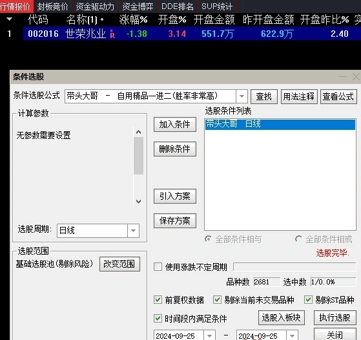
Task: Select 全部条件相与 radio button
Action: pos(208,239)
